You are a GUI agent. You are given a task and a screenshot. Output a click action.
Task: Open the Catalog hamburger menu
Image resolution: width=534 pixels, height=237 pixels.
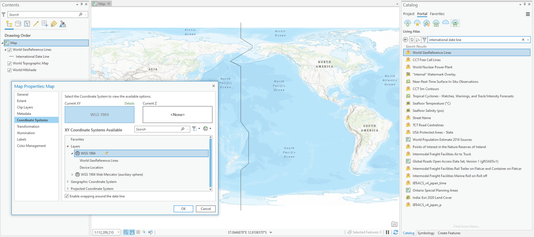click(x=528, y=14)
